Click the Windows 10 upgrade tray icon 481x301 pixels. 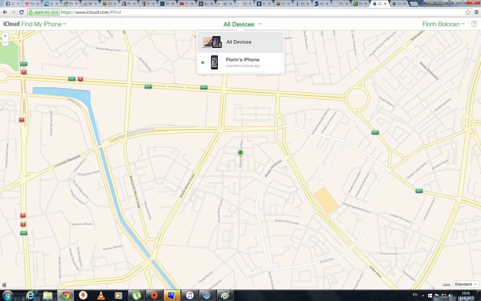point(430,295)
